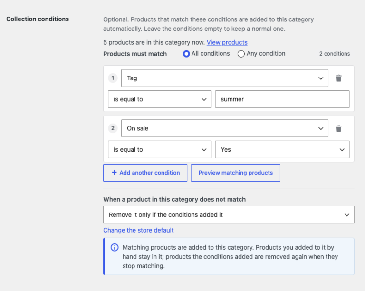Image resolution: width=365 pixels, height=291 pixels.
Task: Open the Tag field dropdown
Action: coord(225,78)
